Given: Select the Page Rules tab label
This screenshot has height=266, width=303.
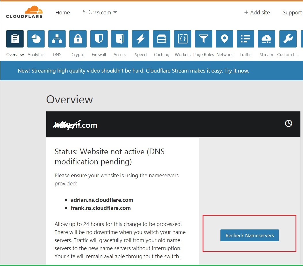Looking at the screenshot, I should coord(204,55).
